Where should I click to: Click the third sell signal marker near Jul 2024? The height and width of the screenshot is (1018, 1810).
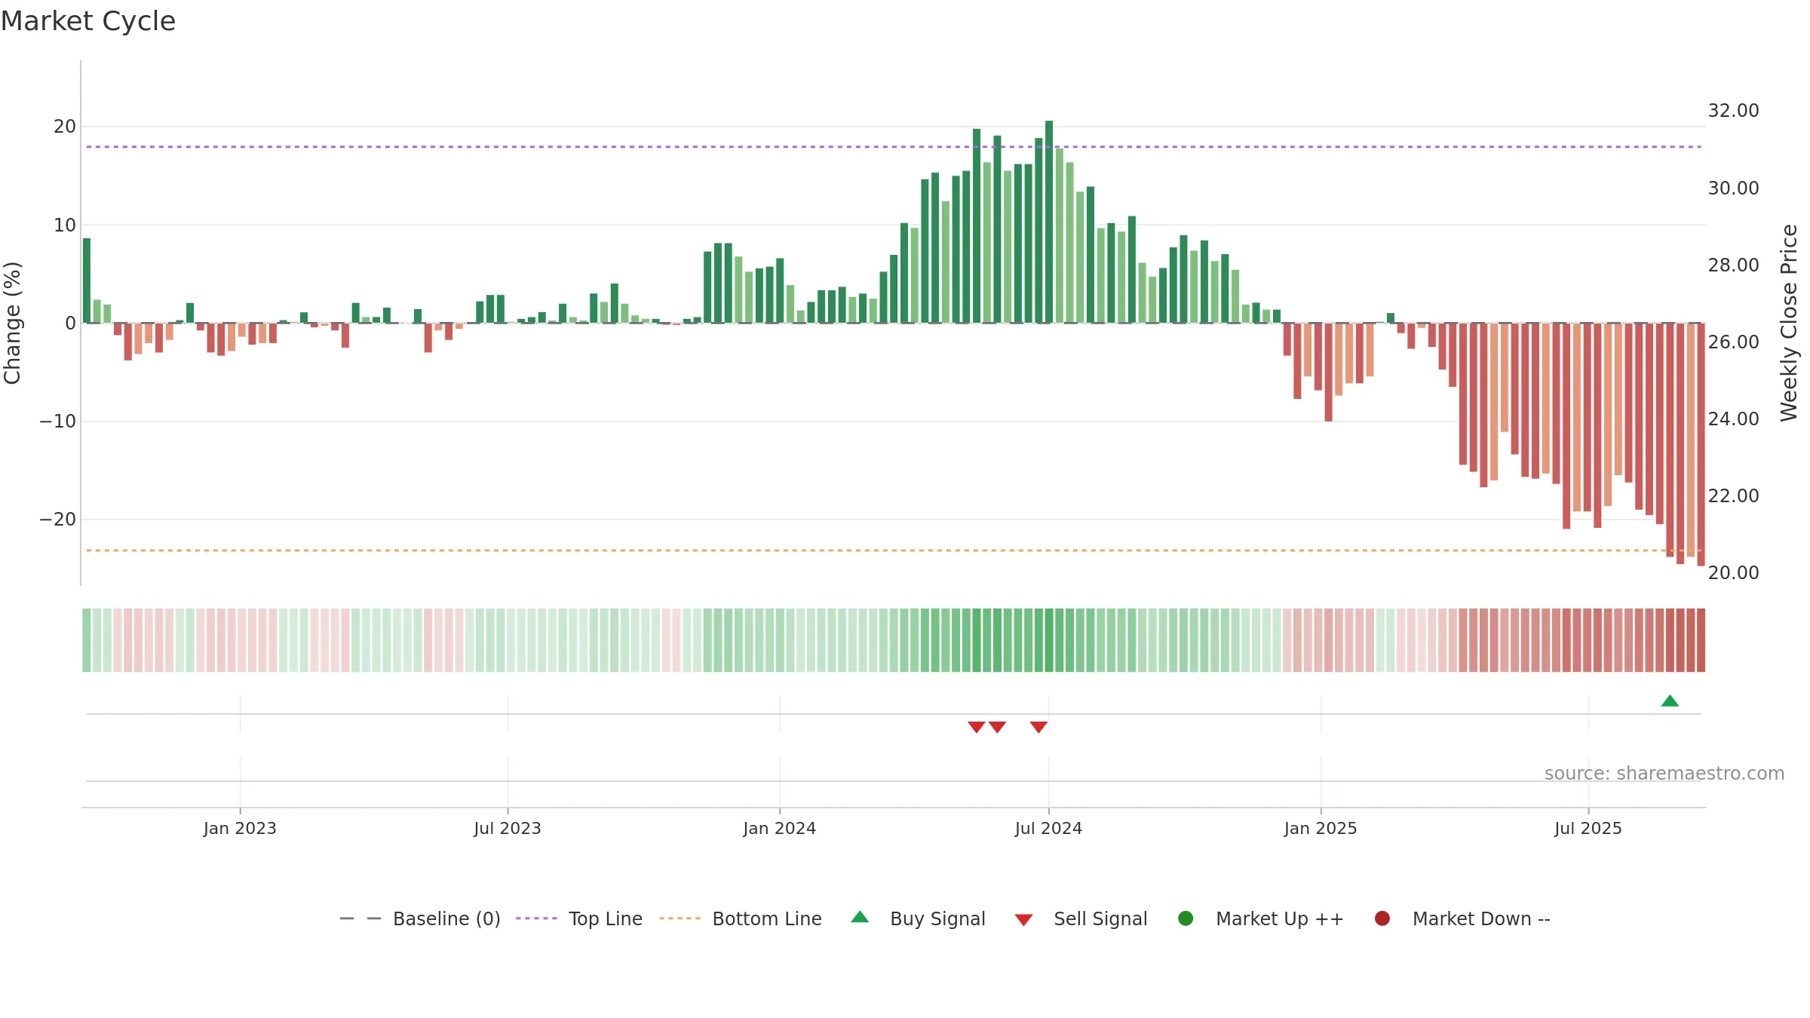click(1038, 727)
